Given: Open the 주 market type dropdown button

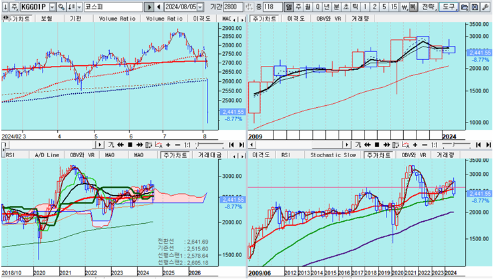Looking at the screenshot, I should 15,7.
